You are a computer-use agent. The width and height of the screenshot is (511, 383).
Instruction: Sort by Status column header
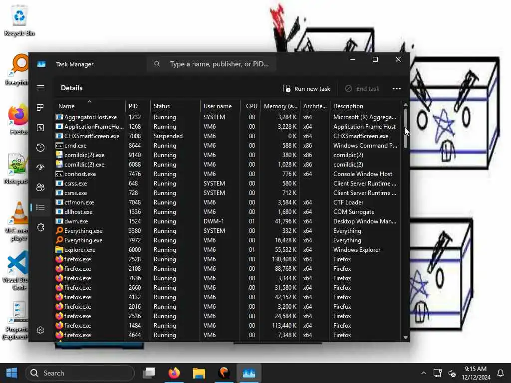click(175, 106)
